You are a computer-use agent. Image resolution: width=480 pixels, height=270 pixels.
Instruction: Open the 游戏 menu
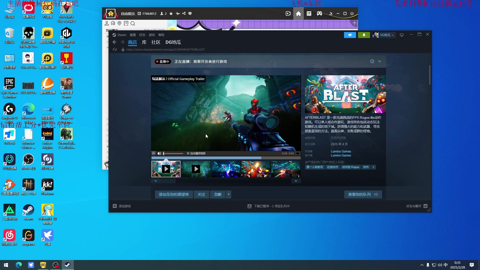pyautogui.click(x=152, y=35)
